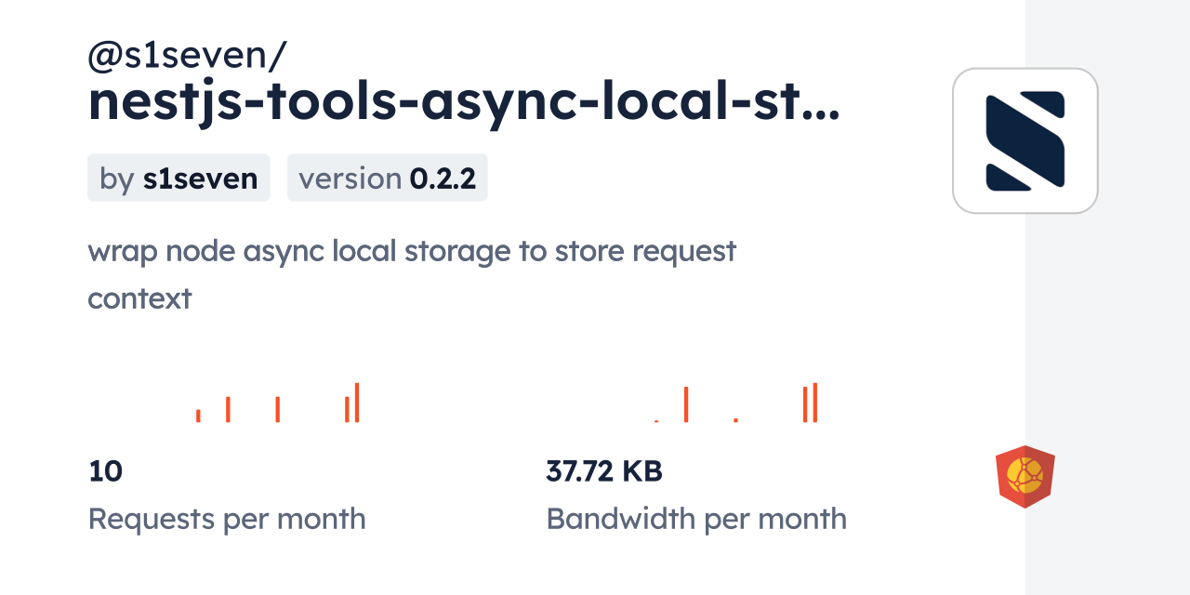Click the rightmost bar in bandwidth chart
Screen dimensions: 1190x595
pyautogui.click(x=815, y=403)
